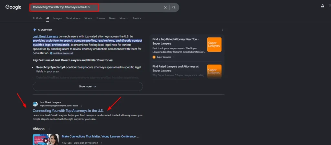This screenshot has height=145, width=331.
Task: Click Just Great Lawyers result favicon
Action: point(35,104)
